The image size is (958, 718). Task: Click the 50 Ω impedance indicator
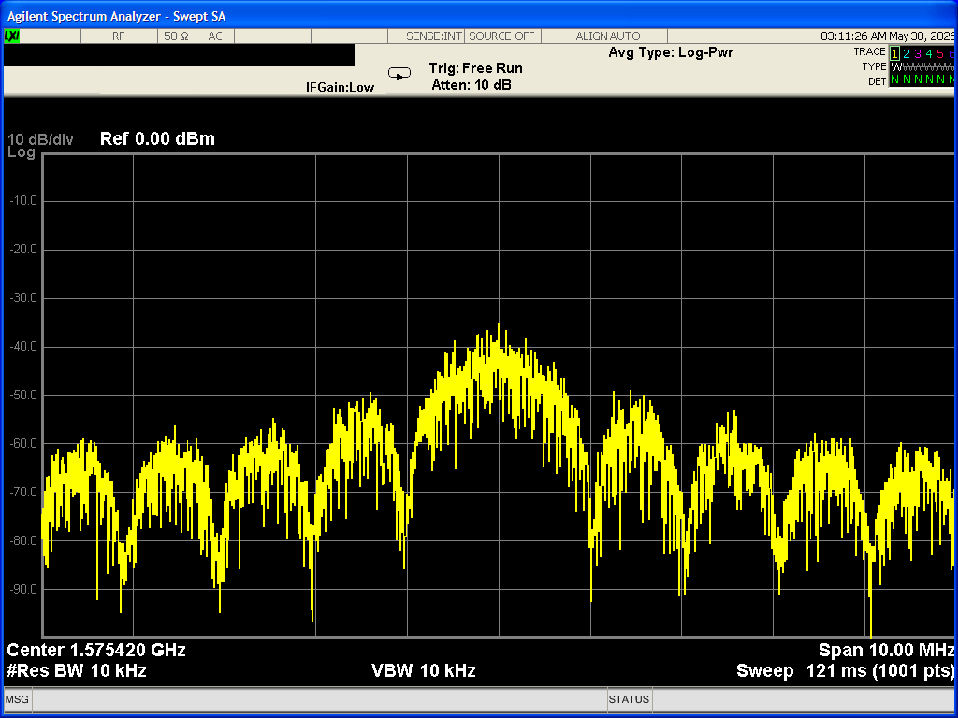pos(176,36)
